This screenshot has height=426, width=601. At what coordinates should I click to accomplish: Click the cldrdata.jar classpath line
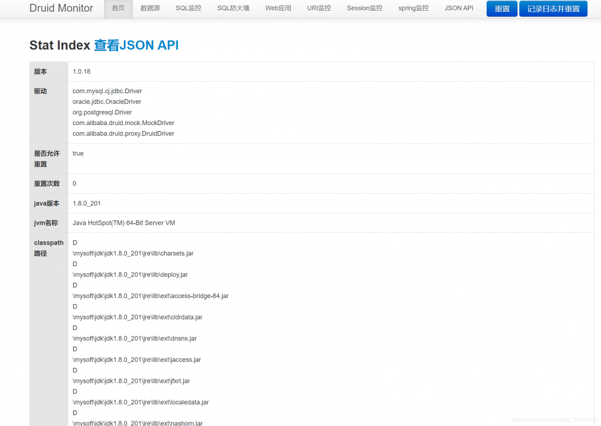(138, 317)
